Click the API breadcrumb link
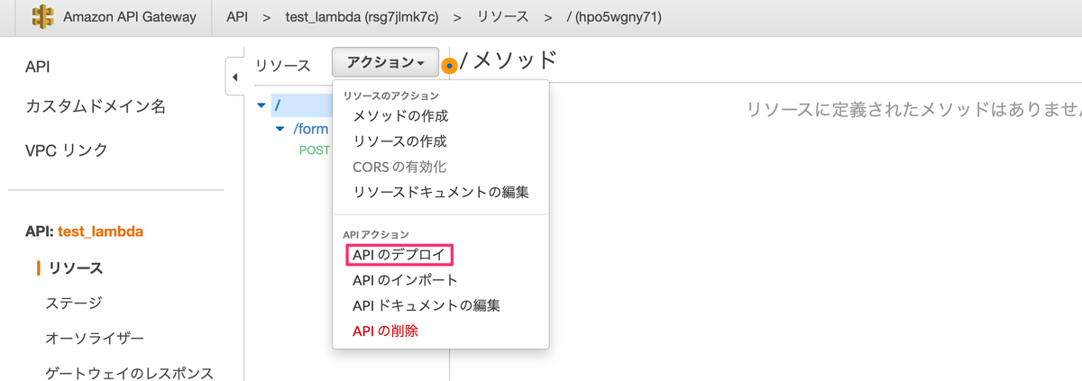Viewport: 1082px width, 381px height. (x=237, y=17)
